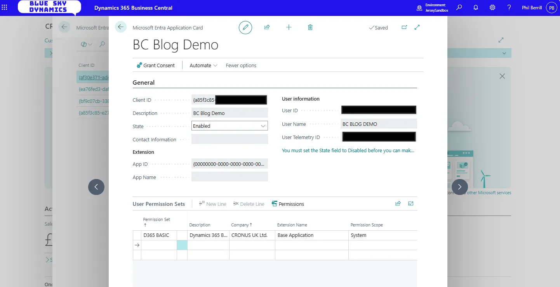Click Fewer options
The image size is (560, 287).
point(241,65)
